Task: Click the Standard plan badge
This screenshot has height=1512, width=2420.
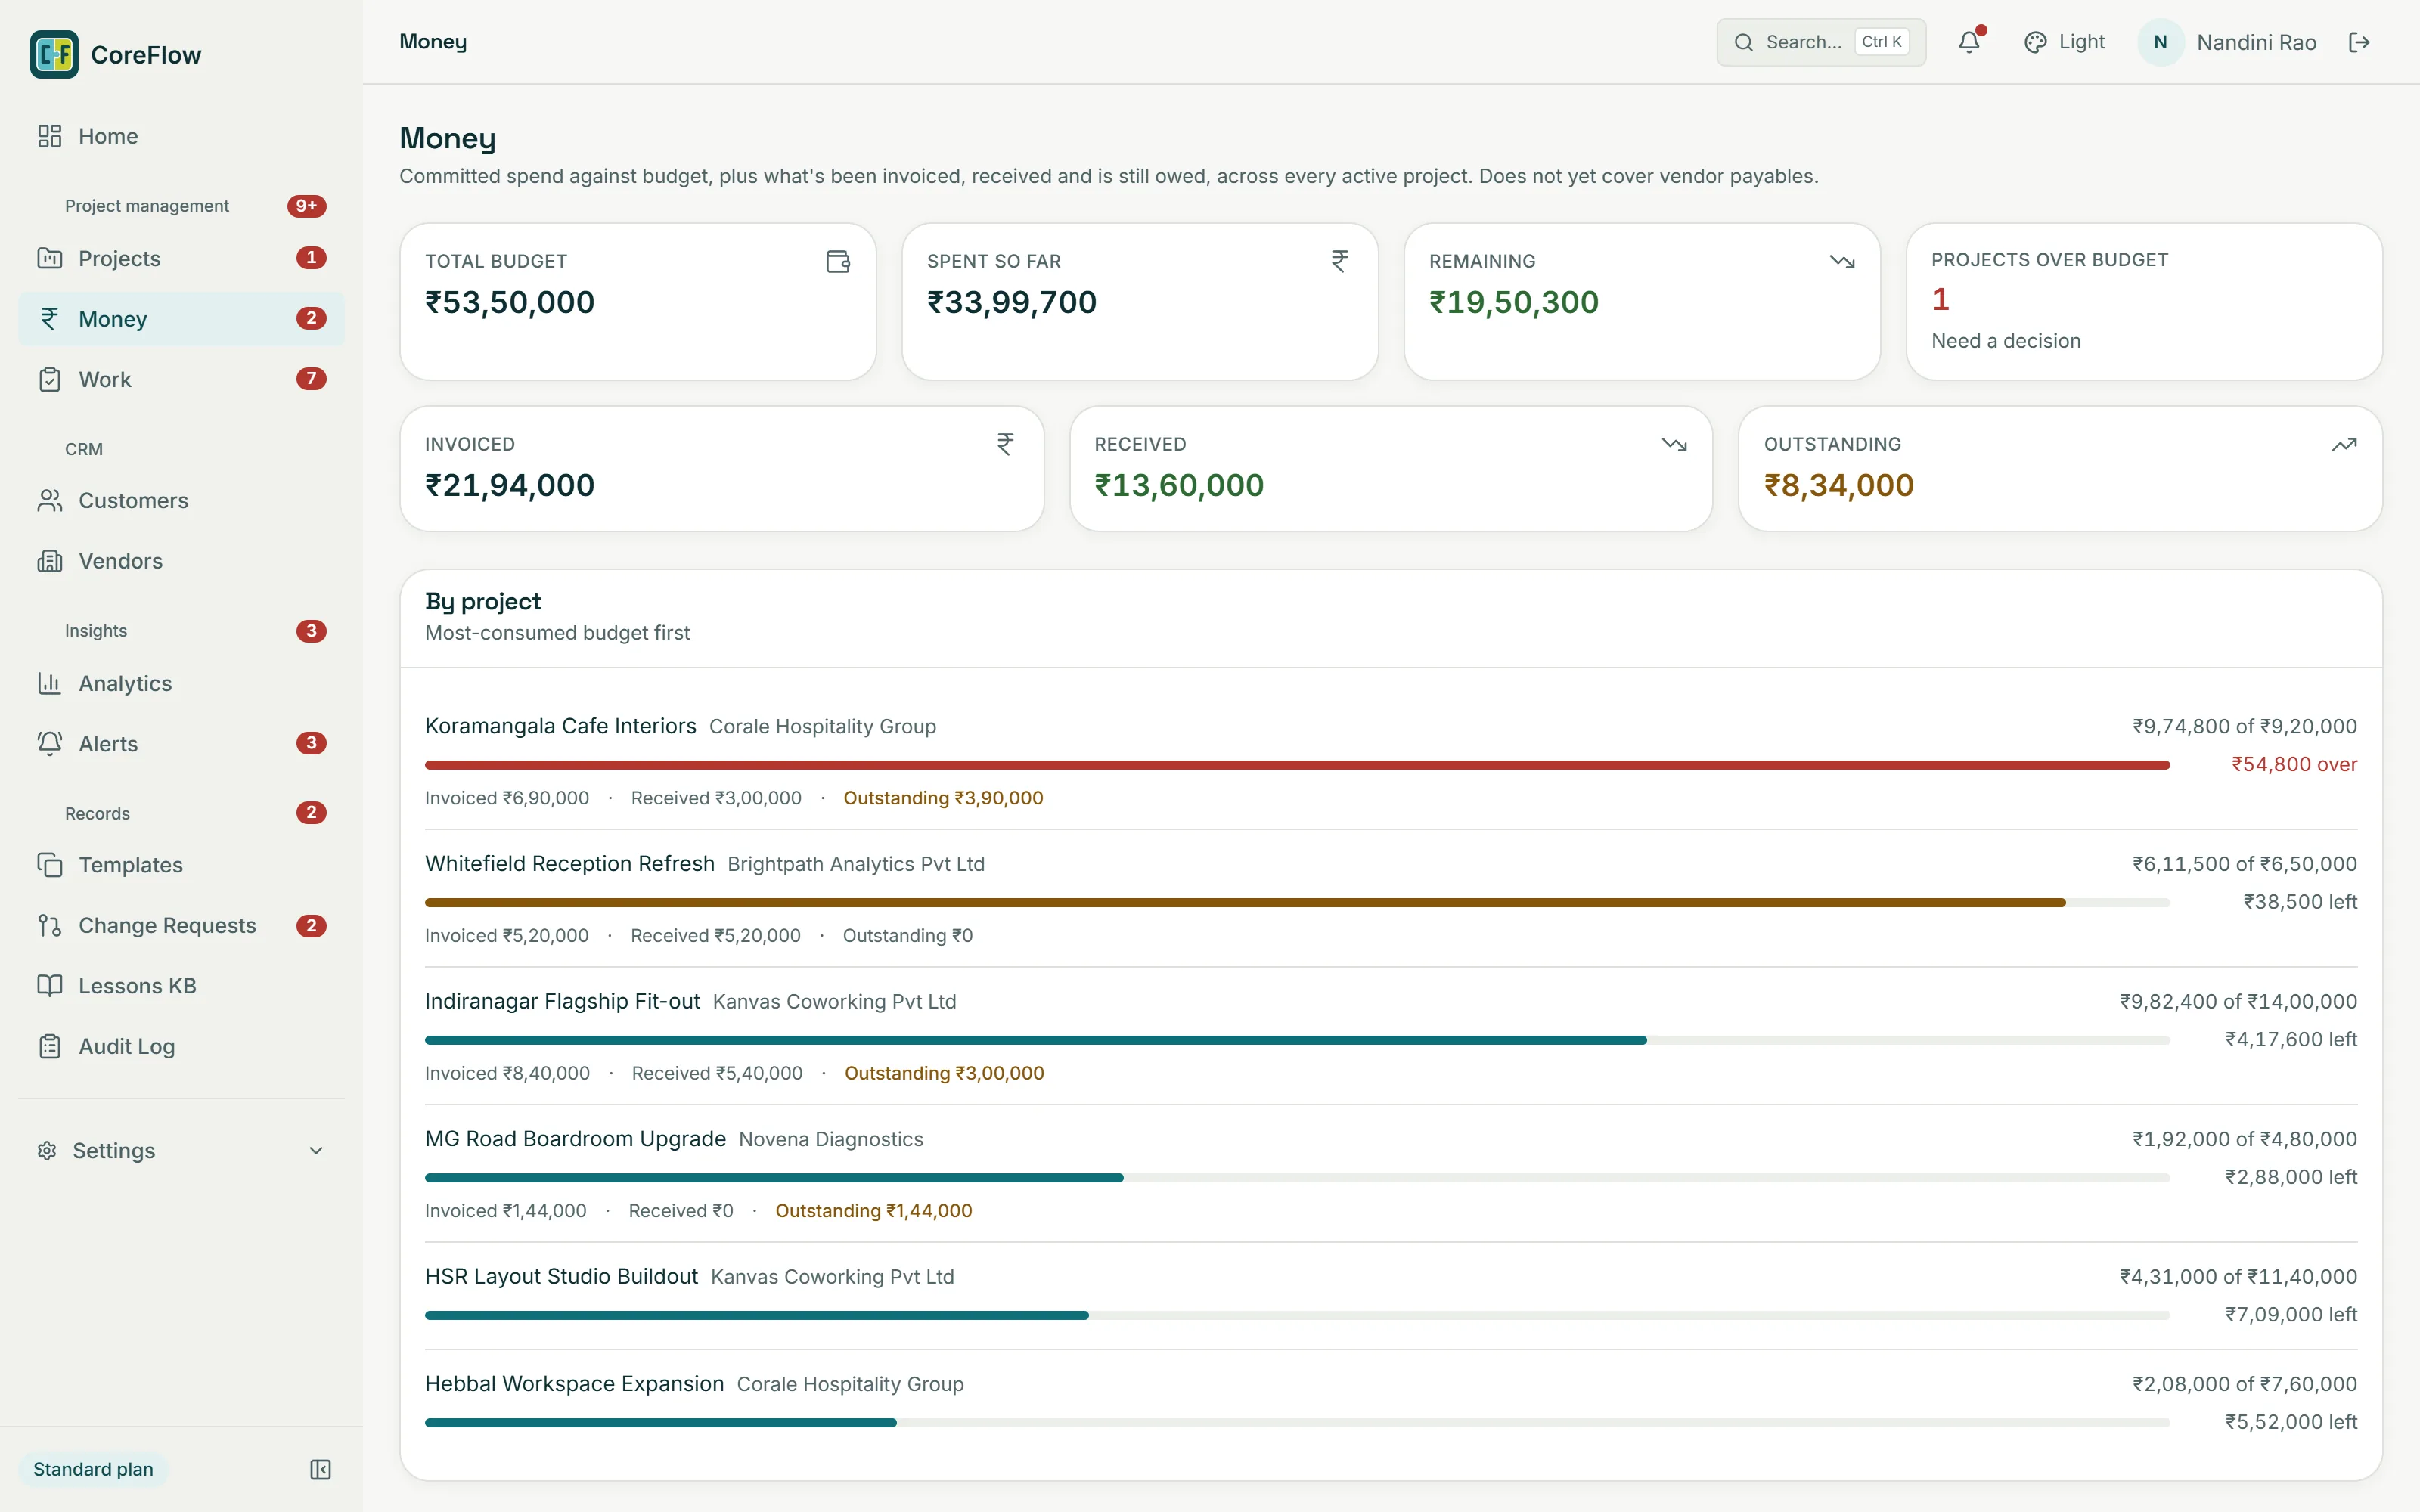Action: (93, 1469)
